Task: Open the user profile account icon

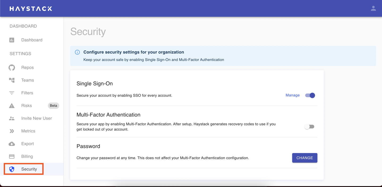Action: (x=373, y=8)
